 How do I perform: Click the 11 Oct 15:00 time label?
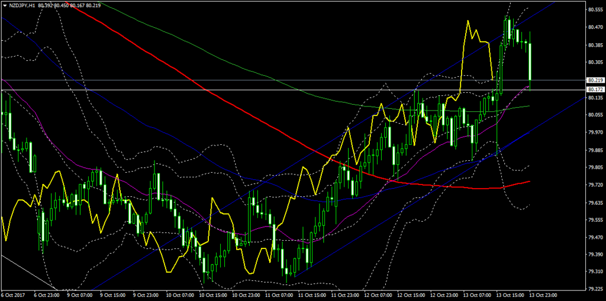[311, 296]
